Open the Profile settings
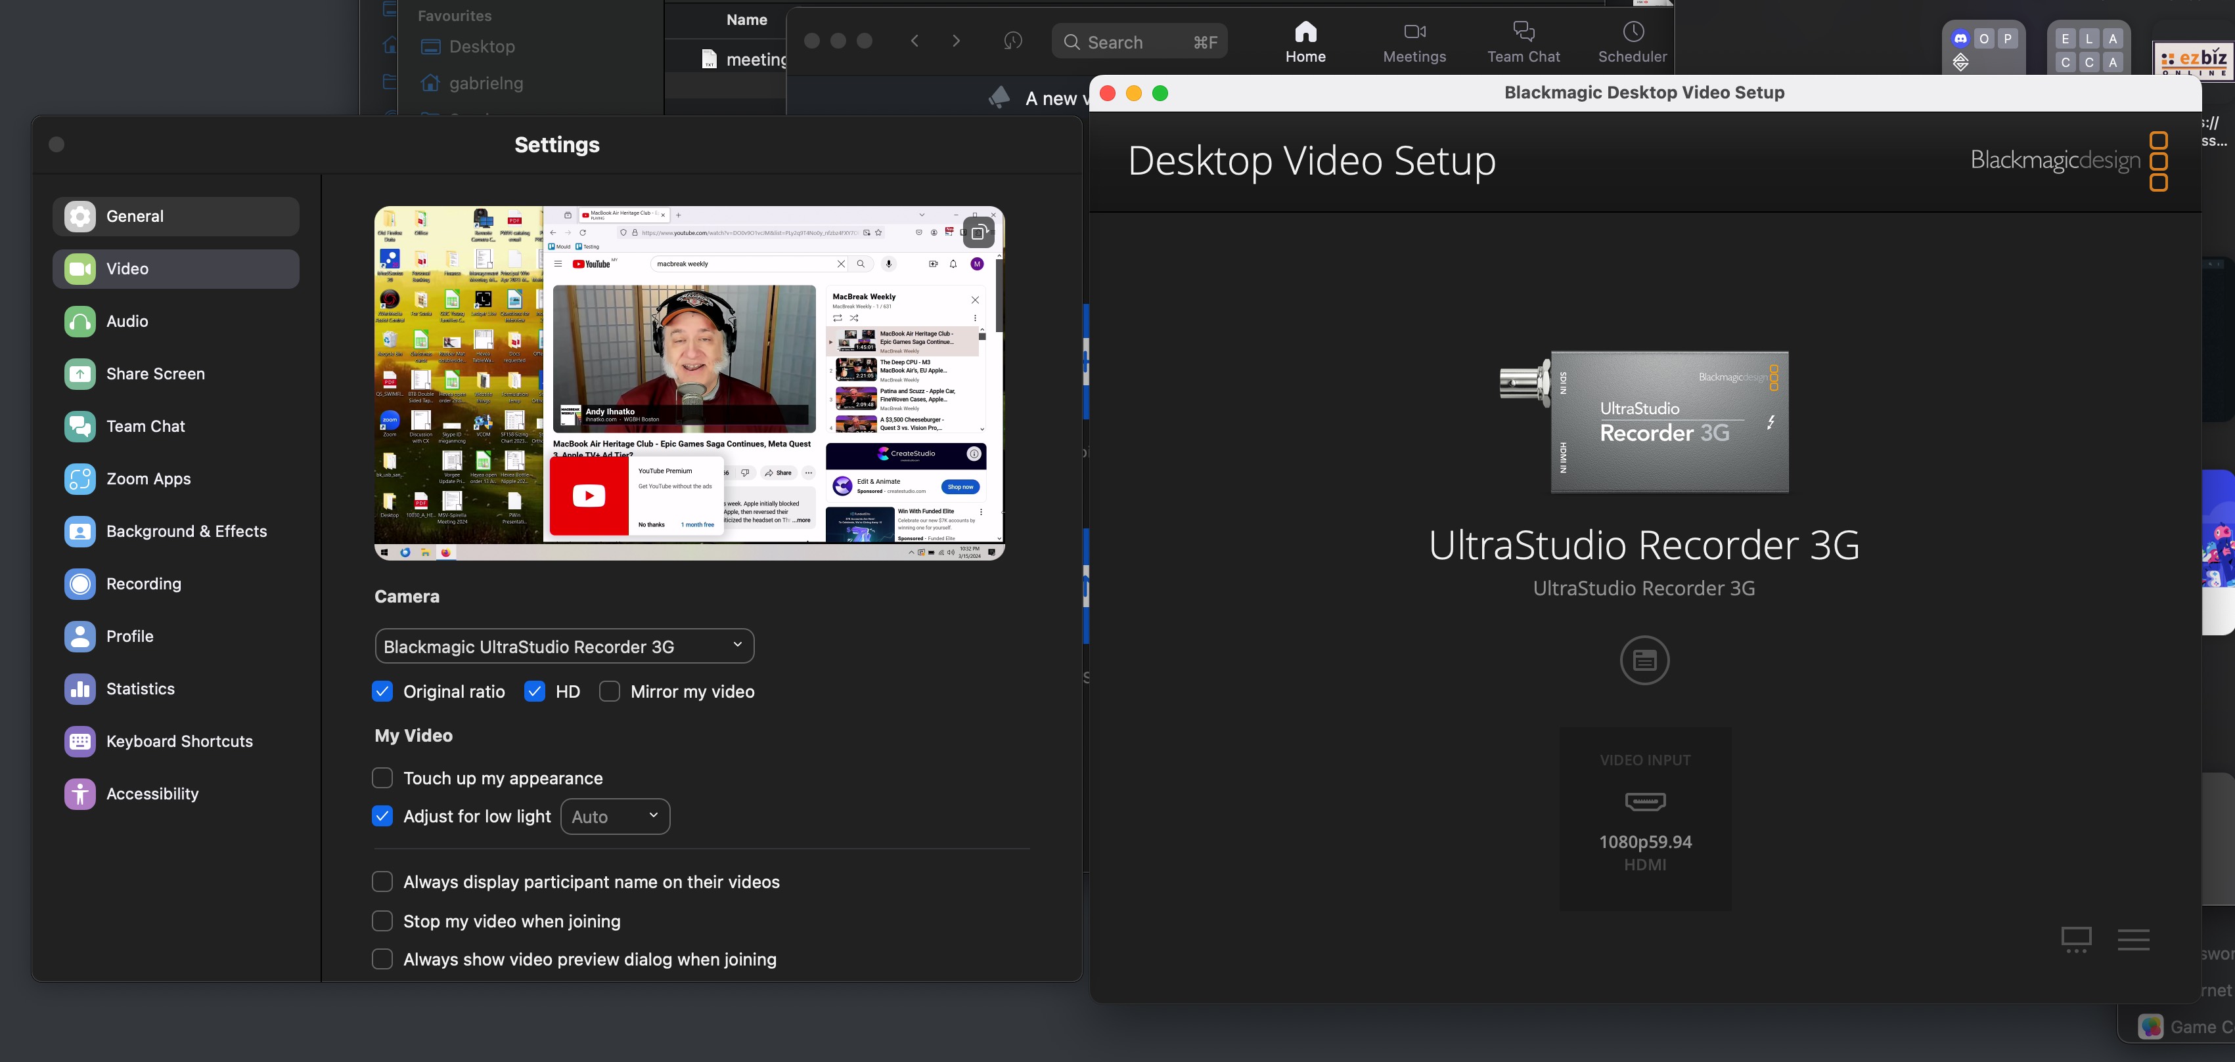Image resolution: width=2235 pixels, height=1062 pixels. point(176,636)
